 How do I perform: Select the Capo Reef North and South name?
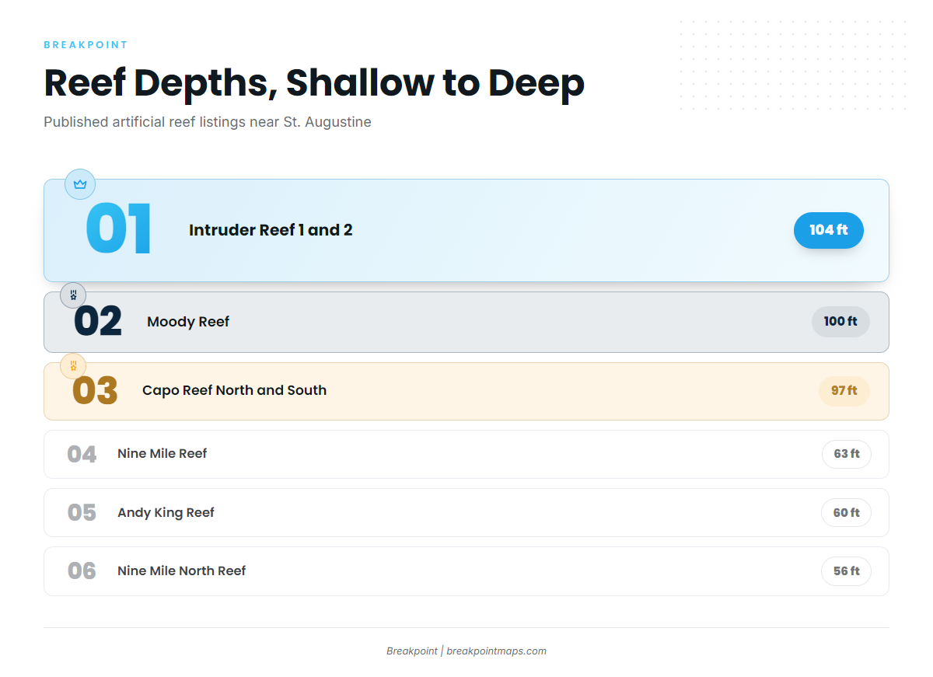click(234, 390)
